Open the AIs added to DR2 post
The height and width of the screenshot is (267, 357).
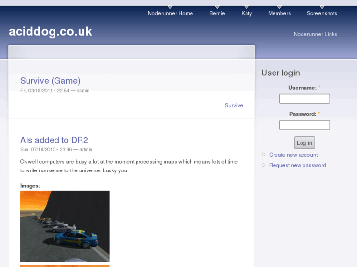(54, 140)
